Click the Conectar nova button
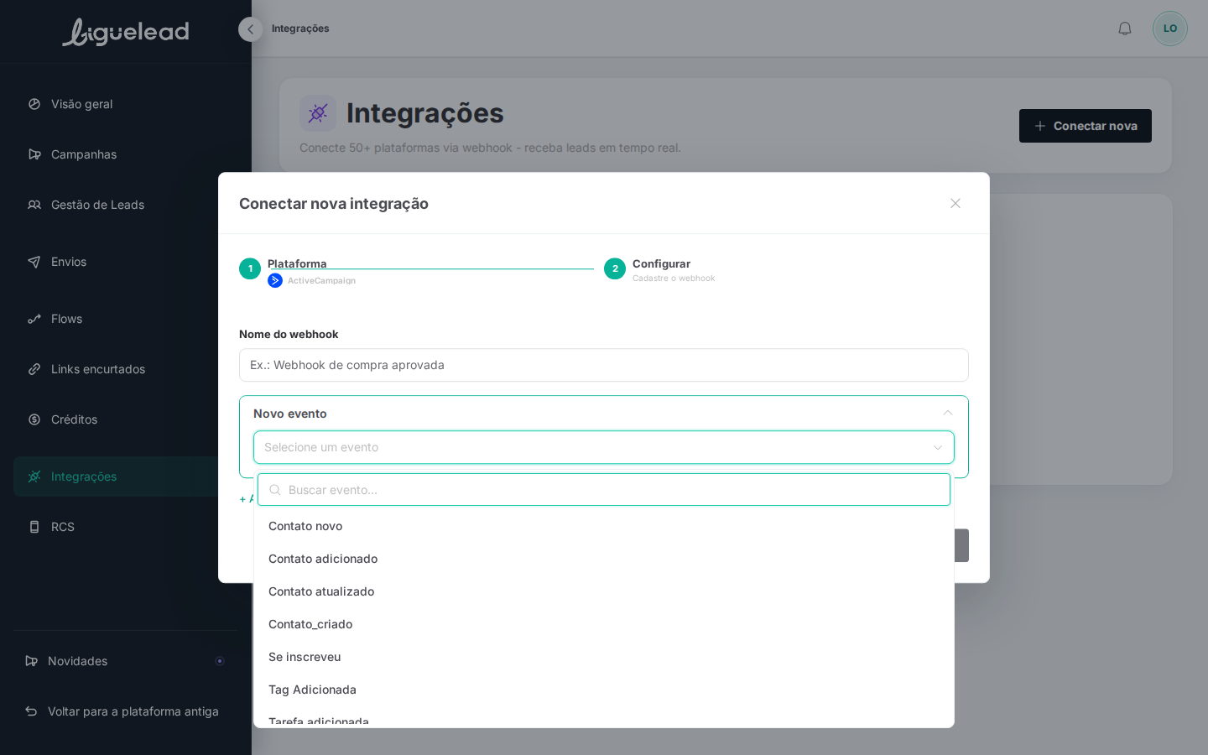This screenshot has height=755, width=1208. tap(1086, 126)
